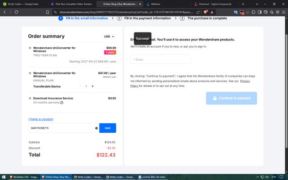The width and height of the screenshot is (288, 180).
Task: Click the page vertical scrollbar
Action: point(287,91)
